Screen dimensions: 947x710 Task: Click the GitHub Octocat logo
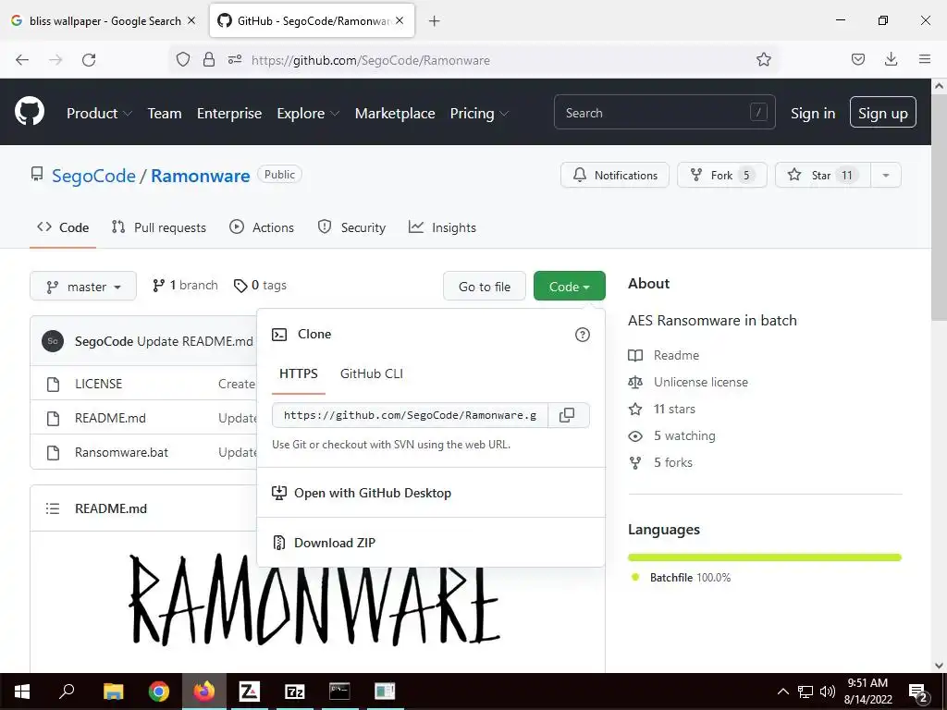click(x=30, y=112)
